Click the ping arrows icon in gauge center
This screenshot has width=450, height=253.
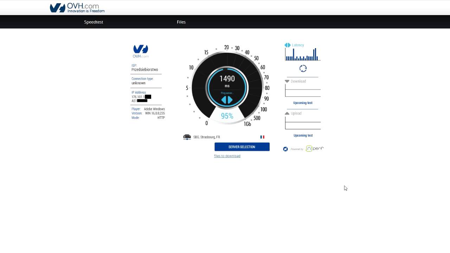point(227,100)
